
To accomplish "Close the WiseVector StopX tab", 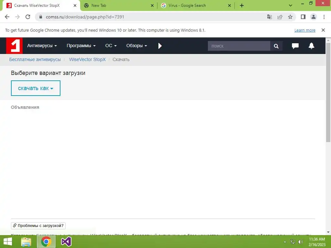I will (75, 5).
